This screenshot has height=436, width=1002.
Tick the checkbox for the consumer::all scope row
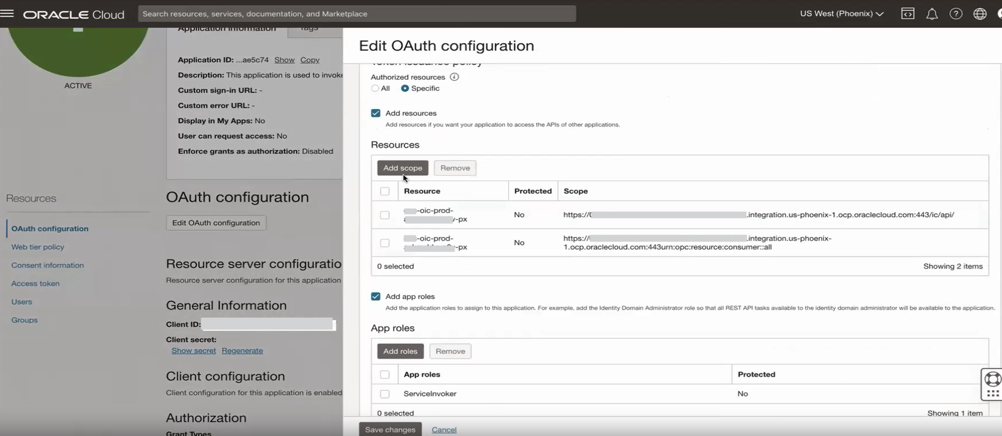pos(385,243)
